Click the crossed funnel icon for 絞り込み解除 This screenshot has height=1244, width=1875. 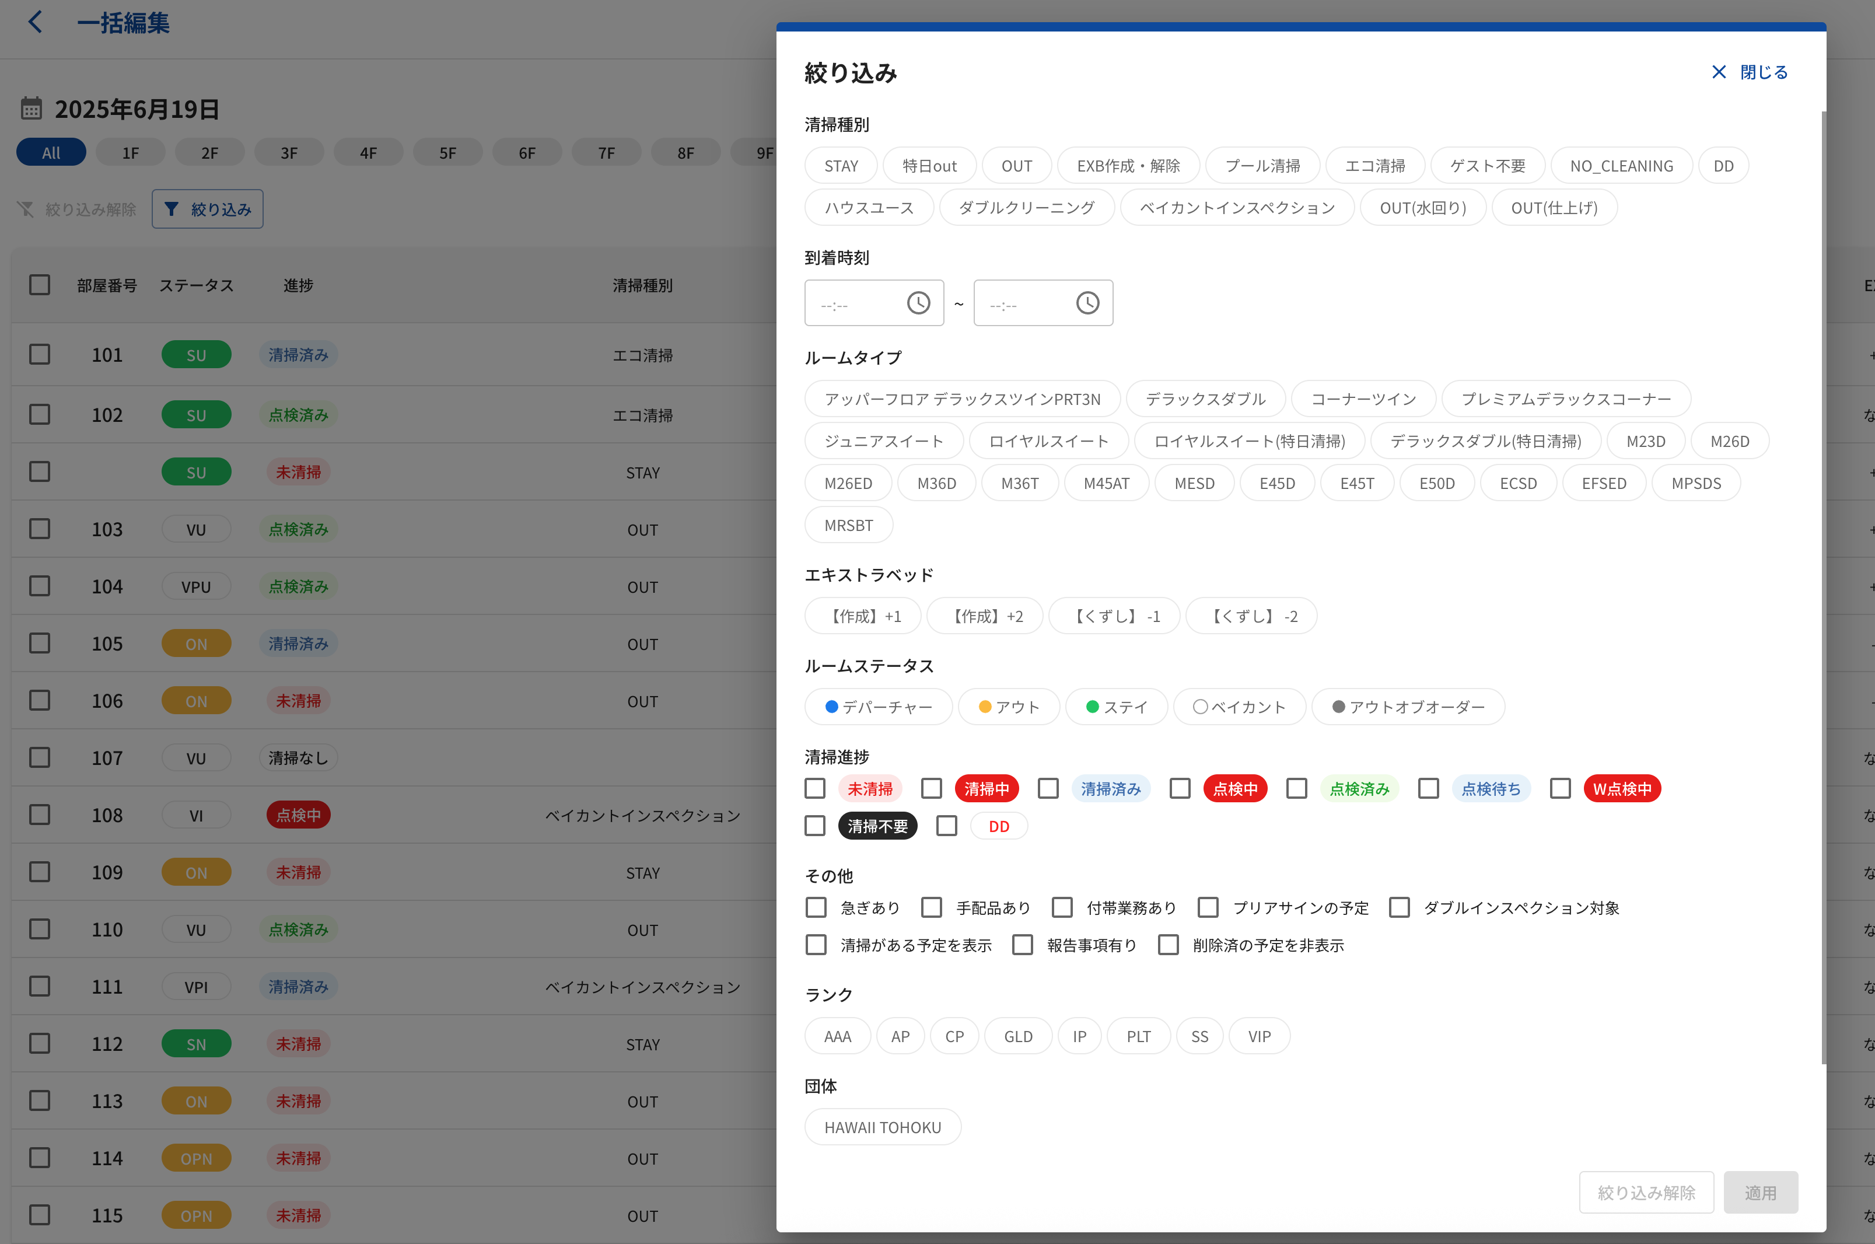pos(26,209)
